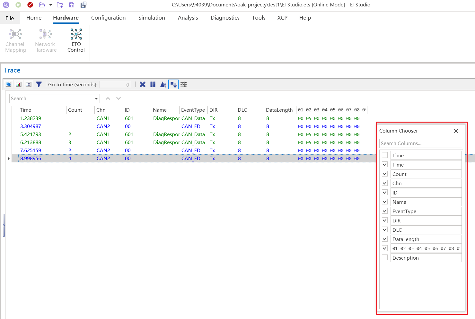Open the Search box dropdown arrow
Viewport: 475px width, 319px height.
tap(96, 99)
